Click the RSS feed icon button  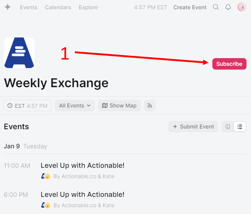[150, 105]
